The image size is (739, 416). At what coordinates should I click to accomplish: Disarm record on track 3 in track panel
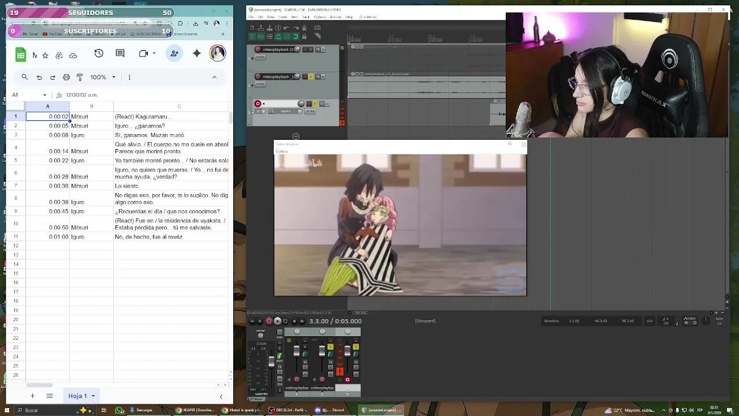(257, 103)
